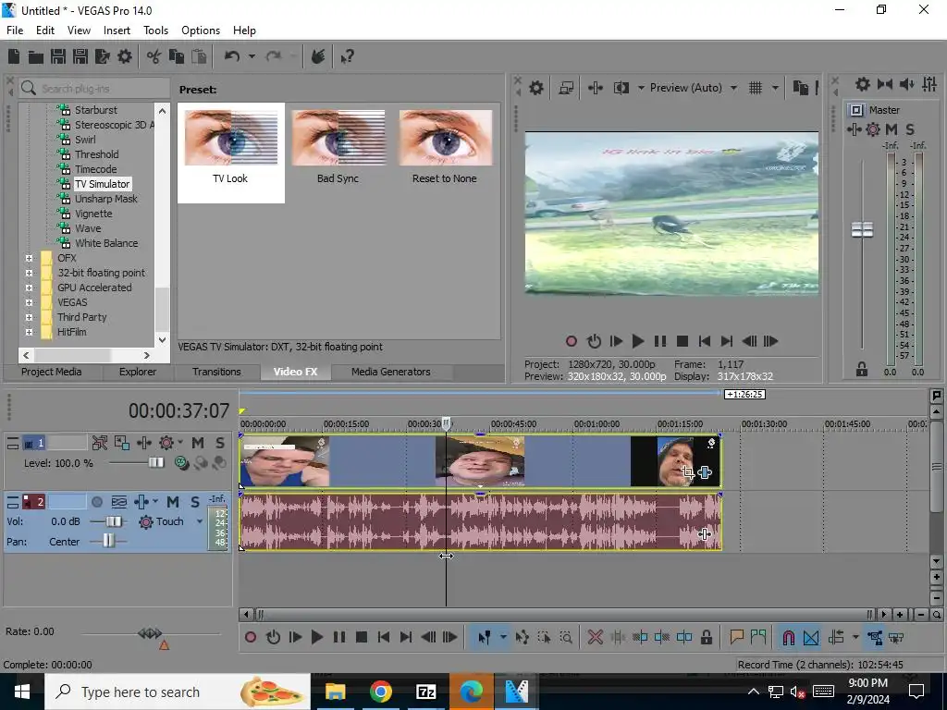Copy selection using the copy icon
This screenshot has height=710, width=947.
point(177,56)
